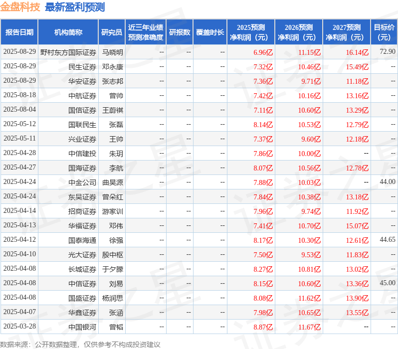
Task: Select the 2025预测净利润 column header
Action: coord(251,32)
